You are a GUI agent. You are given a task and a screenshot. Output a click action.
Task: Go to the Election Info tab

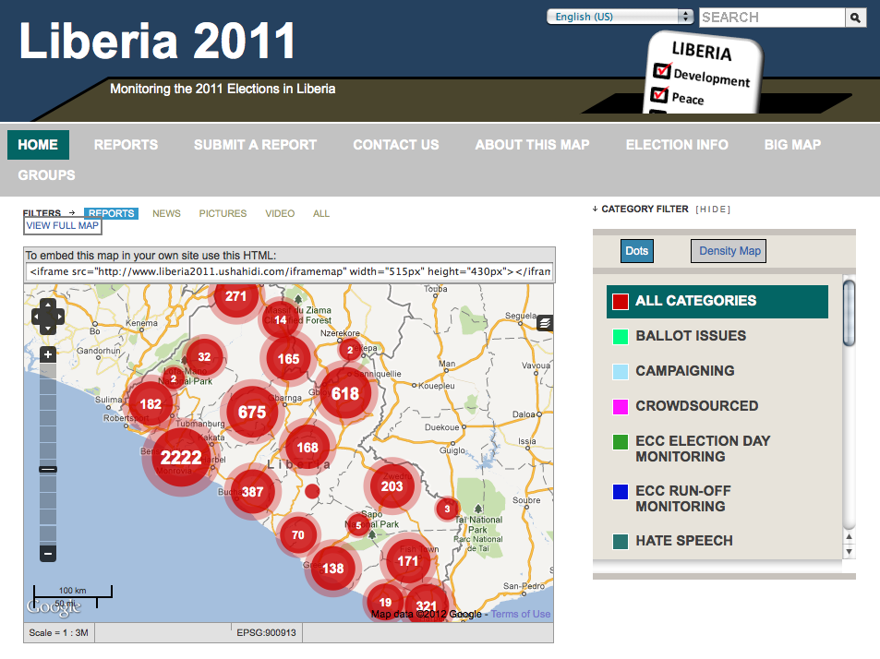(676, 145)
